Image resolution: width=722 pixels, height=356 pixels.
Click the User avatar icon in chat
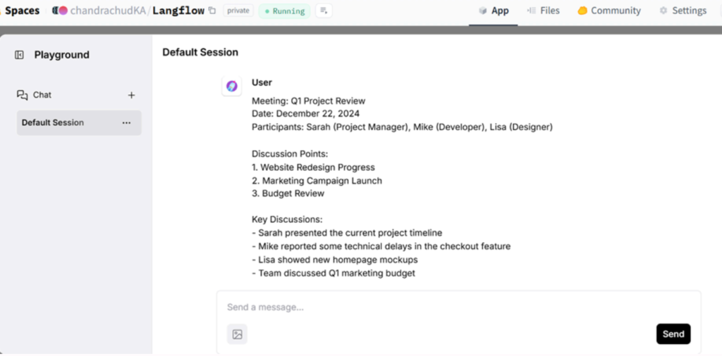[x=231, y=86]
